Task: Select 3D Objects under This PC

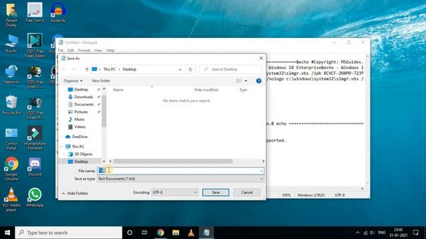Action: click(x=83, y=154)
